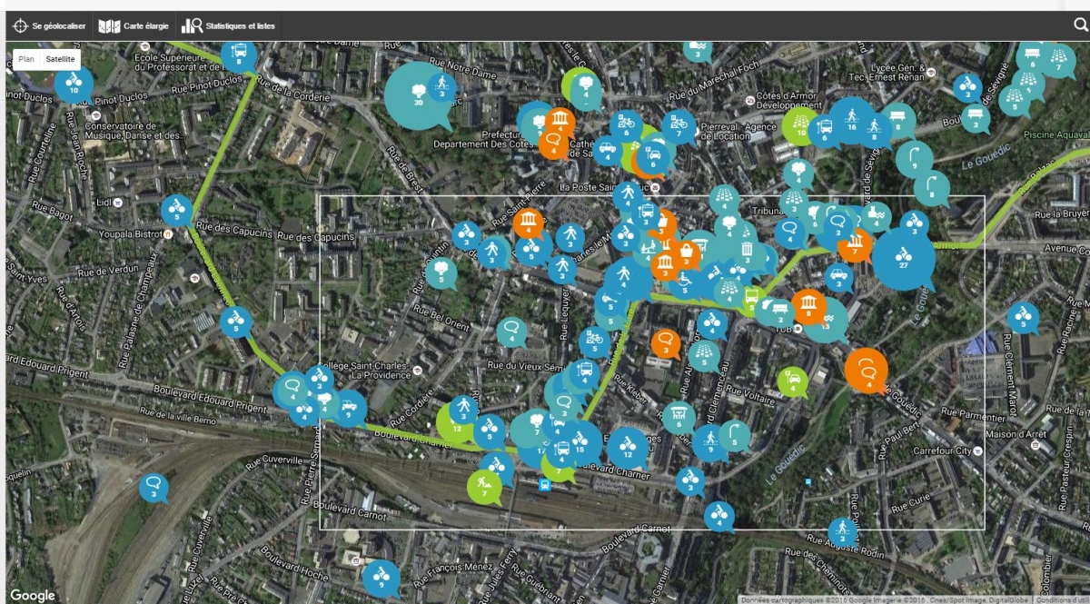1090x604 pixels.
Task: Switch map to Plan view
Action: point(26,59)
